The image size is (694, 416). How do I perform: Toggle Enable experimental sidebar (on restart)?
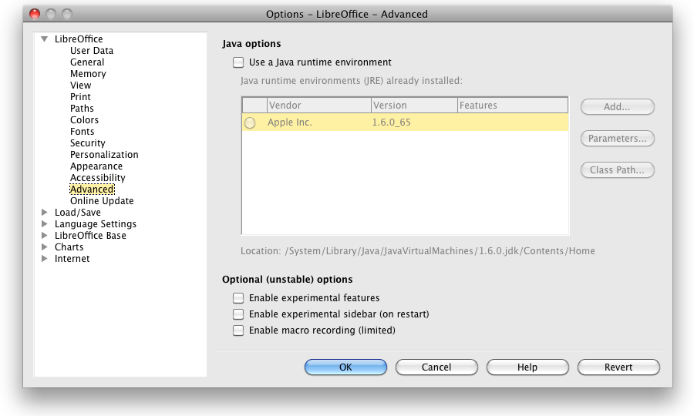pos(238,314)
